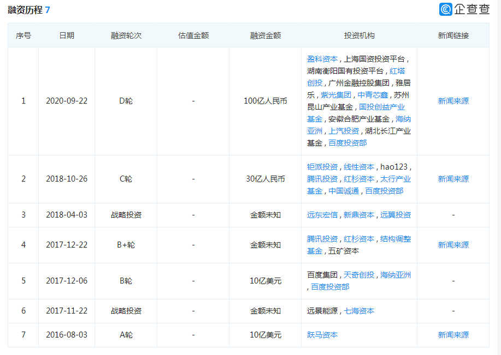The image size is (501, 355).
Task: Open investor 上汽投资 link
Action: pos(344,131)
